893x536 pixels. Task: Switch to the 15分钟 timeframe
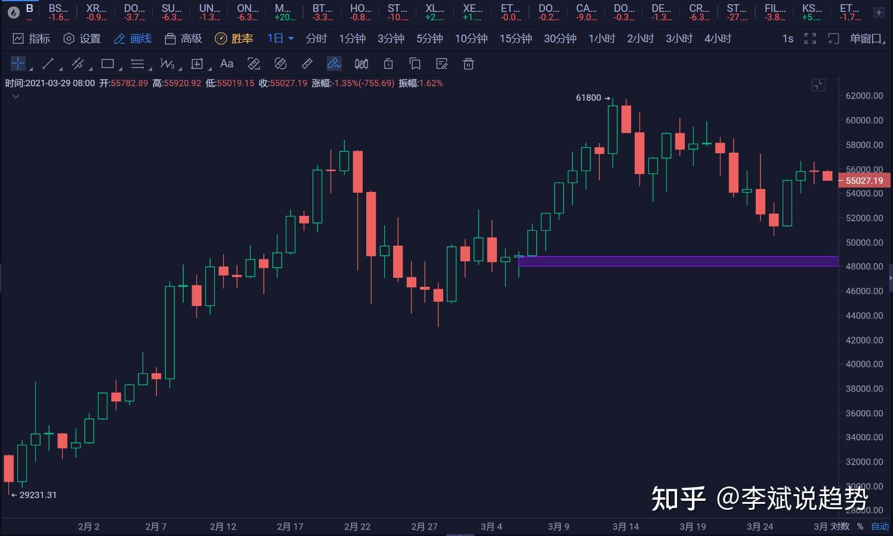pos(515,39)
